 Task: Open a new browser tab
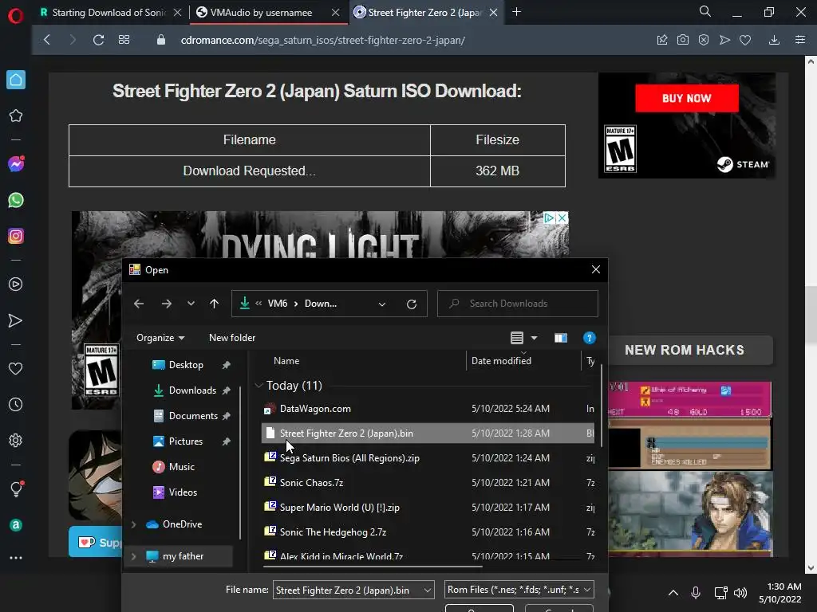point(516,12)
